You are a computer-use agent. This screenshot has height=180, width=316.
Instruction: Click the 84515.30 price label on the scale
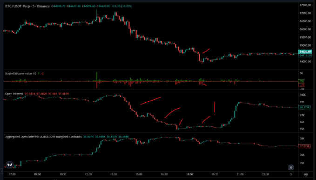[305, 55]
